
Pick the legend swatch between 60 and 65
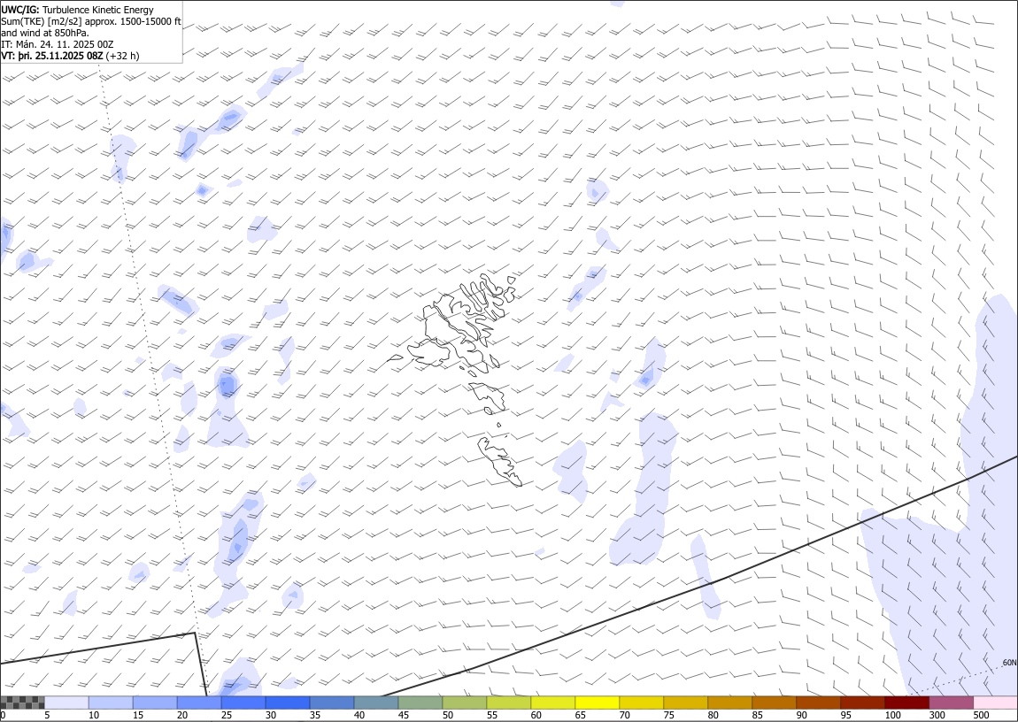(x=552, y=703)
